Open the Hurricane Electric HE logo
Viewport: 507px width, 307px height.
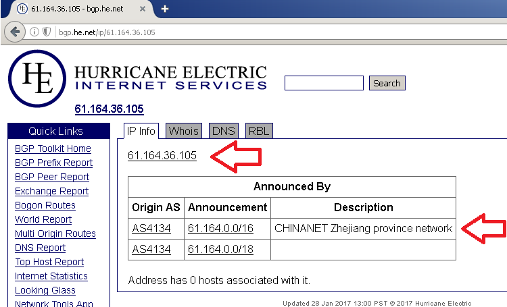click(37, 78)
